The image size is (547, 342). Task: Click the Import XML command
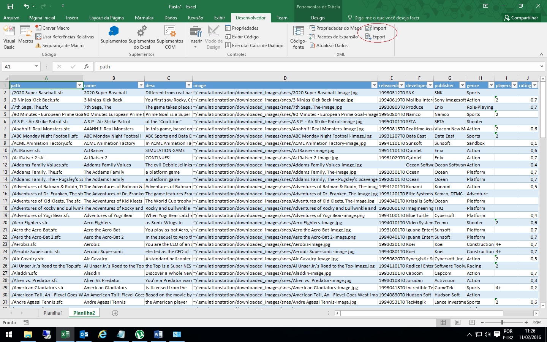pyautogui.click(x=376, y=28)
